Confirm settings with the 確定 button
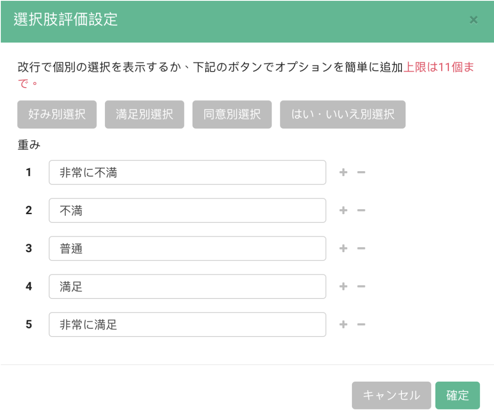This screenshot has width=494, height=416. point(458,396)
